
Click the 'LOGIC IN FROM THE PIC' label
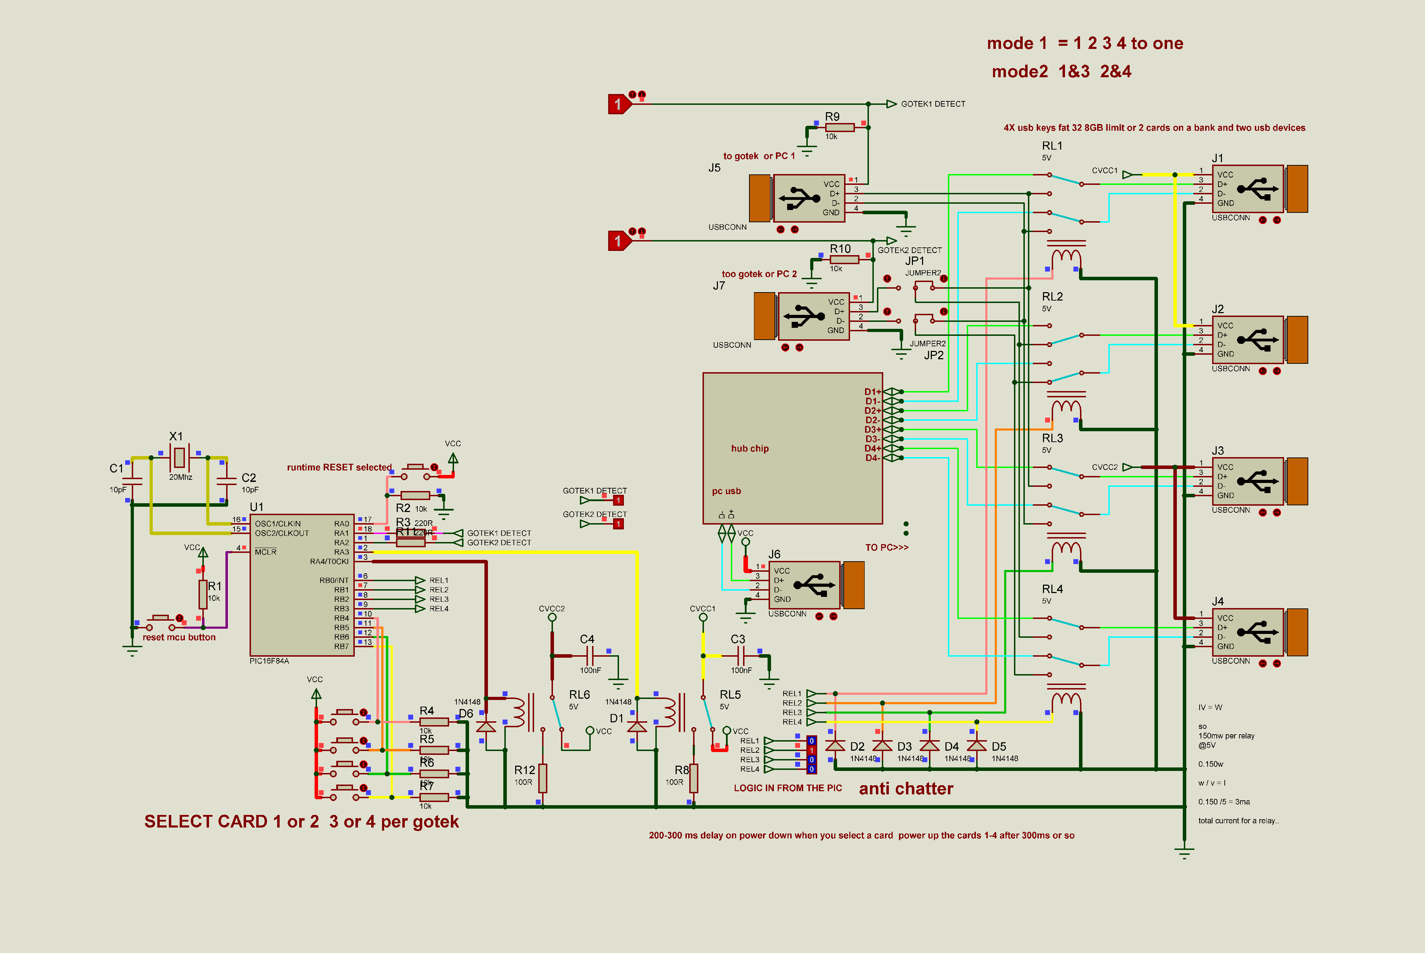788,788
